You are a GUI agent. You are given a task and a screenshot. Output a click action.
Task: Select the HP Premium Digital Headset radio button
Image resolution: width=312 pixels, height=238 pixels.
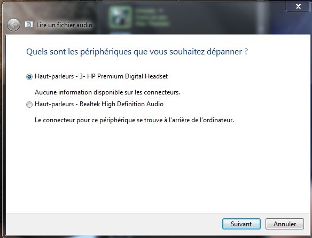(x=29, y=76)
